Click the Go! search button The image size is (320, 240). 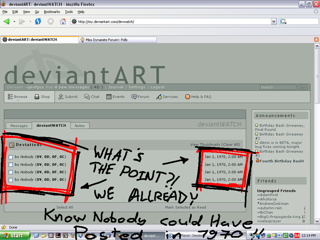coord(302,87)
